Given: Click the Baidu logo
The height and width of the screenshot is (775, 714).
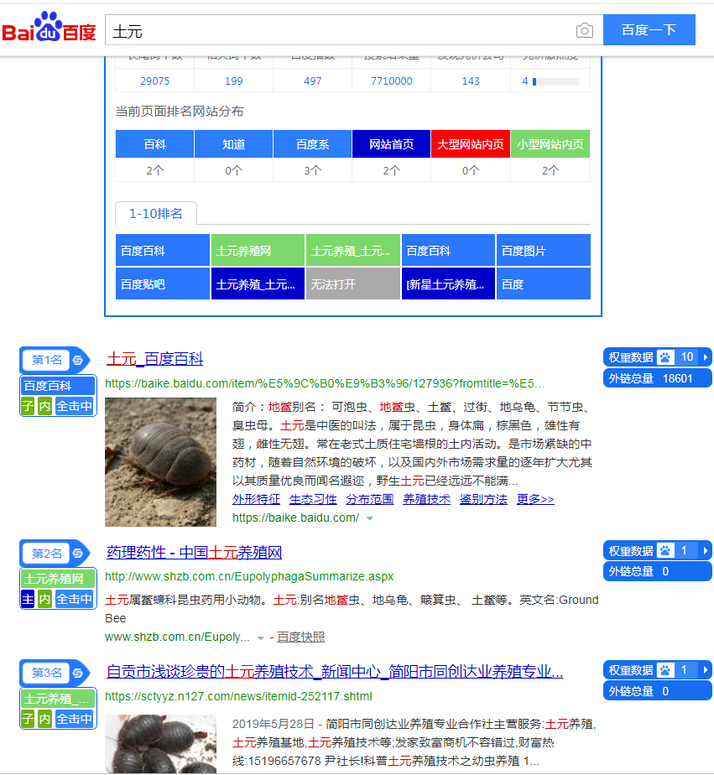Looking at the screenshot, I should pos(49,27).
